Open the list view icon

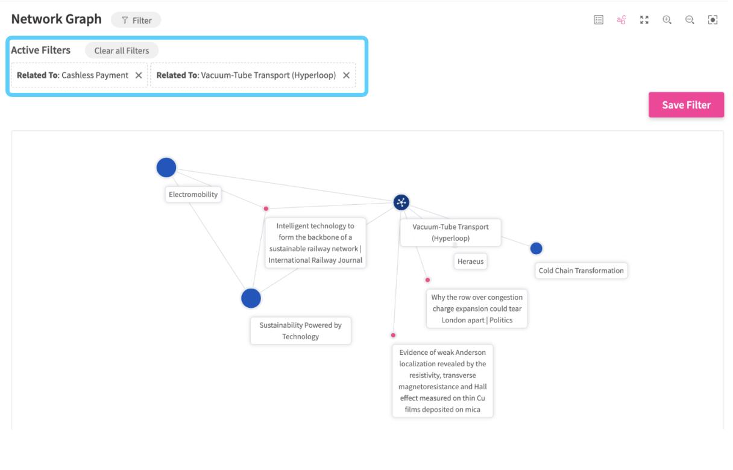[599, 20]
